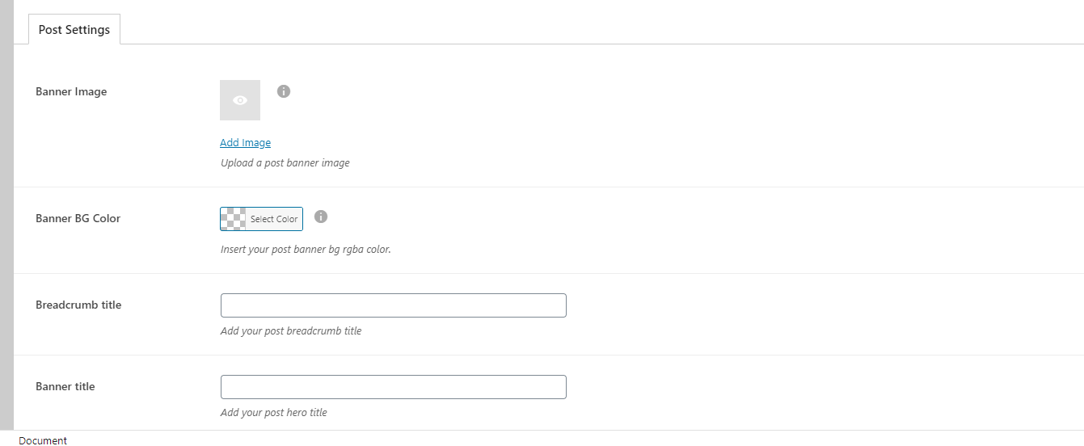
Task: Click the 'Add your post hero title' hint
Action: coord(274,413)
